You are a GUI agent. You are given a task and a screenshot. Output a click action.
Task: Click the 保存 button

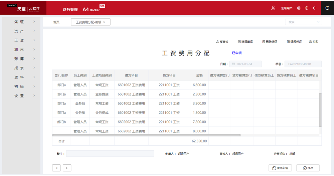click(x=308, y=168)
